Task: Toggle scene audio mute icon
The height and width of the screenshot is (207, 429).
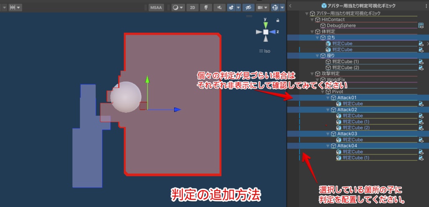Action: coord(220,8)
